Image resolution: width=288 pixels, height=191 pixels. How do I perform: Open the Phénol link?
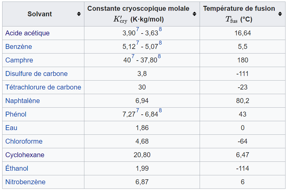[x=16, y=114]
